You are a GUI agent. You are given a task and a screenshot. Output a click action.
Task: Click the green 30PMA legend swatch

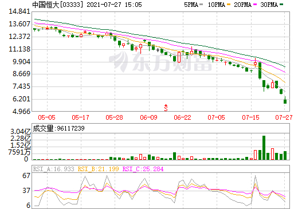[x=281, y=5]
